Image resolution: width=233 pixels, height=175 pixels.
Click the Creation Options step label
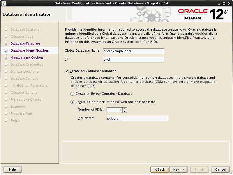pyautogui.click(x=24, y=92)
